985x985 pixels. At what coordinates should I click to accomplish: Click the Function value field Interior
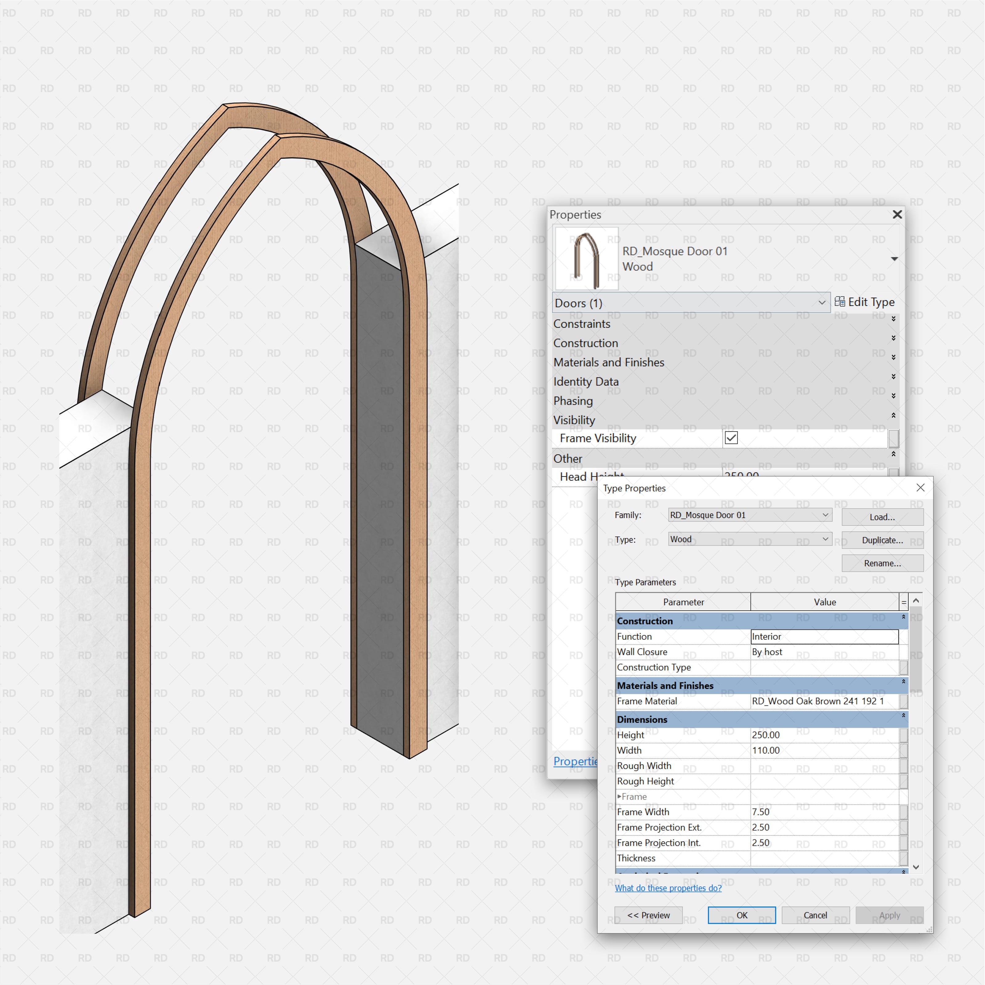click(x=824, y=636)
